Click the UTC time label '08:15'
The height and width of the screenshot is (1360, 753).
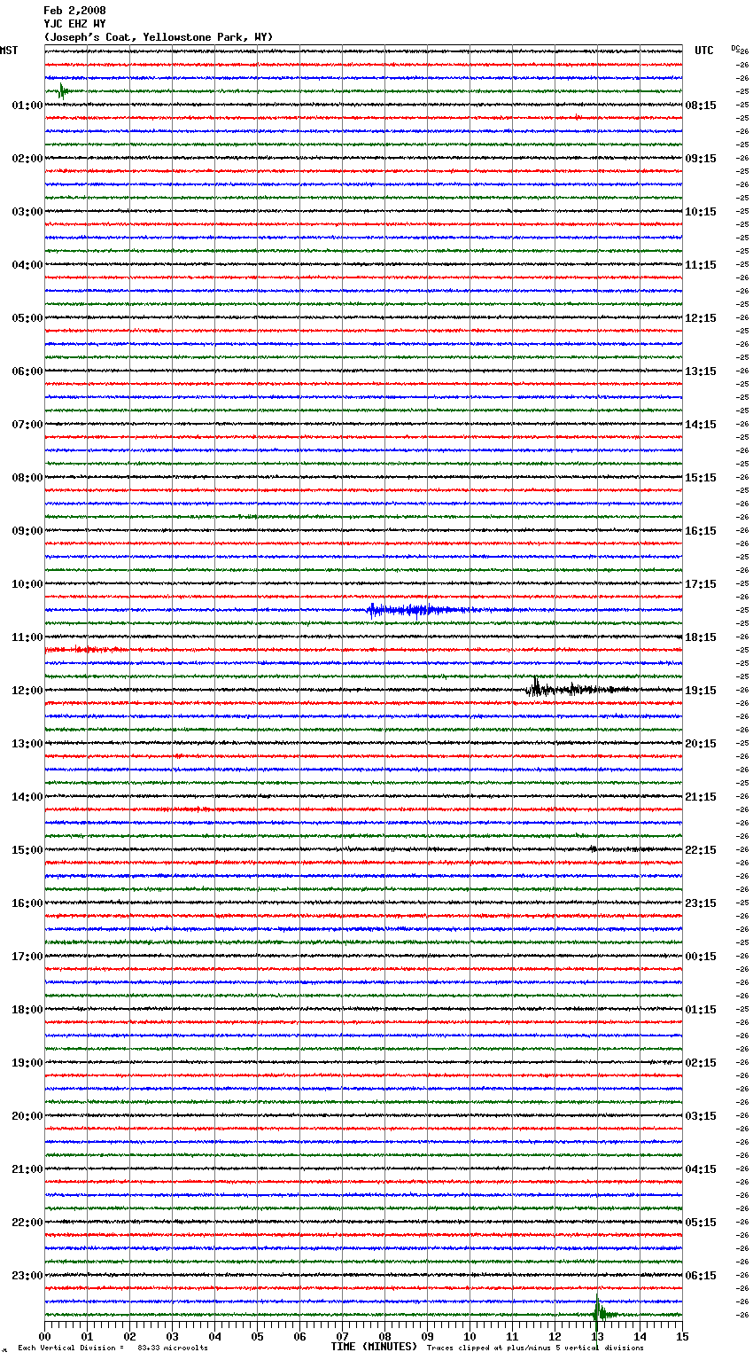pos(701,106)
